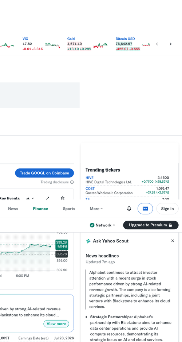Open the Finance tab
Image resolution: width=182 pixels, height=342 pixels.
(x=40, y=209)
